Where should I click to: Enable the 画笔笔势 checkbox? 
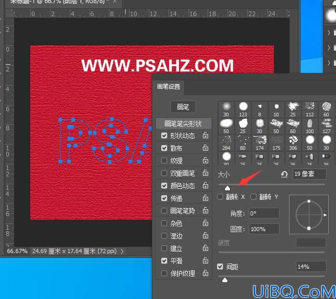click(x=164, y=211)
